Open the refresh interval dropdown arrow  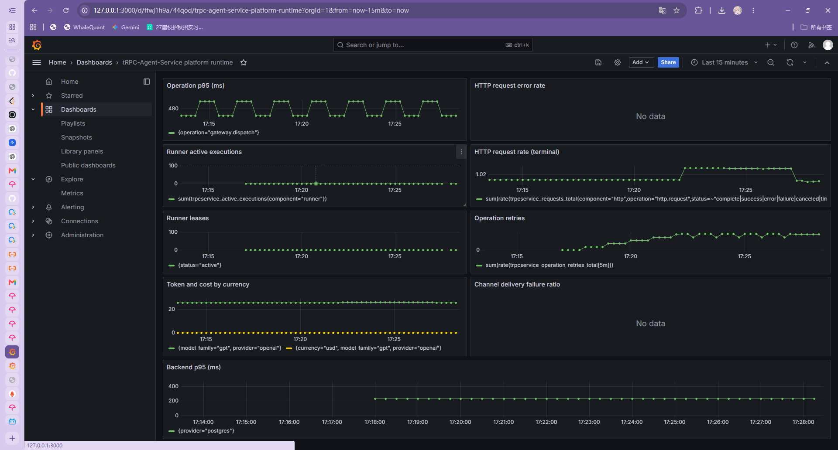point(805,62)
